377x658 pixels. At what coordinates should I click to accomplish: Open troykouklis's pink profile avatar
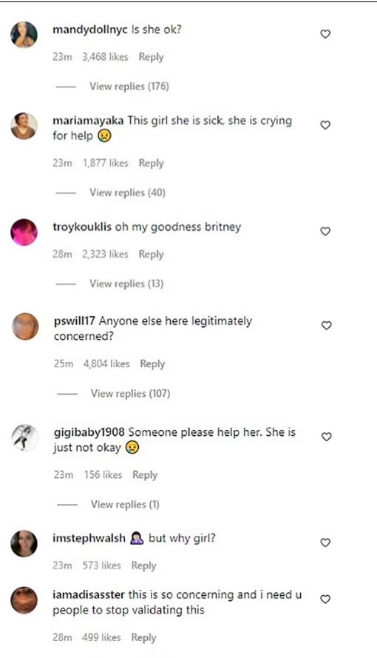(24, 232)
